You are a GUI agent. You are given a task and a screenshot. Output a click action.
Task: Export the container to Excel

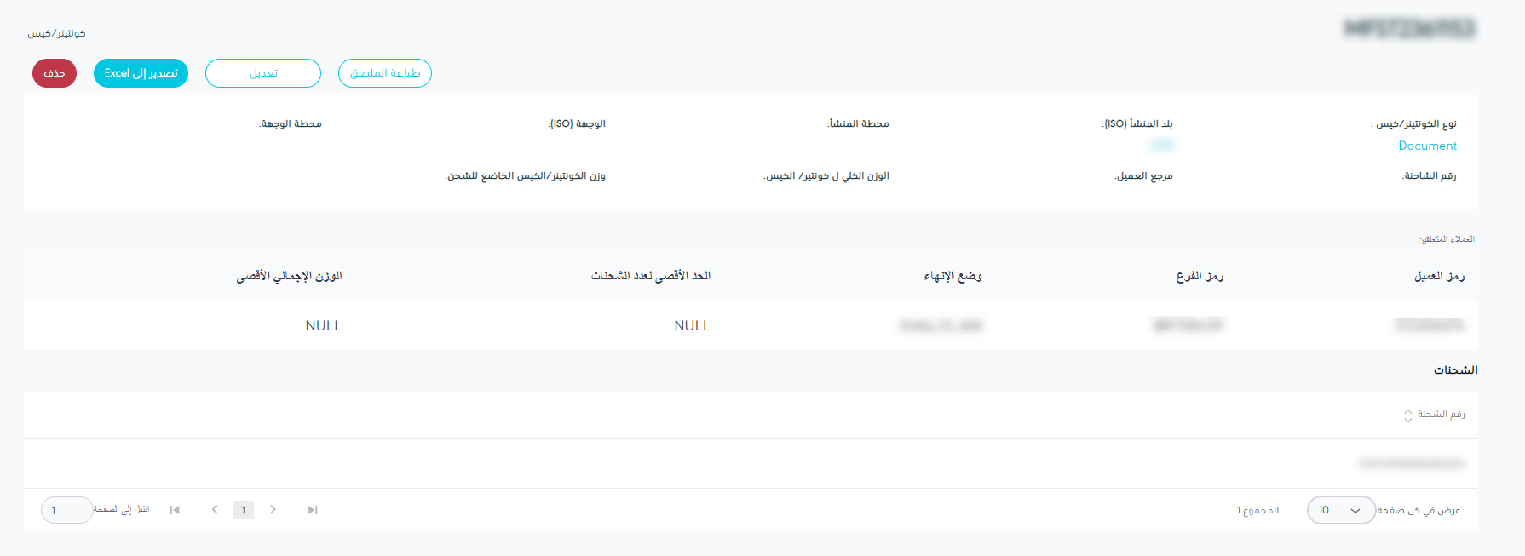point(141,73)
